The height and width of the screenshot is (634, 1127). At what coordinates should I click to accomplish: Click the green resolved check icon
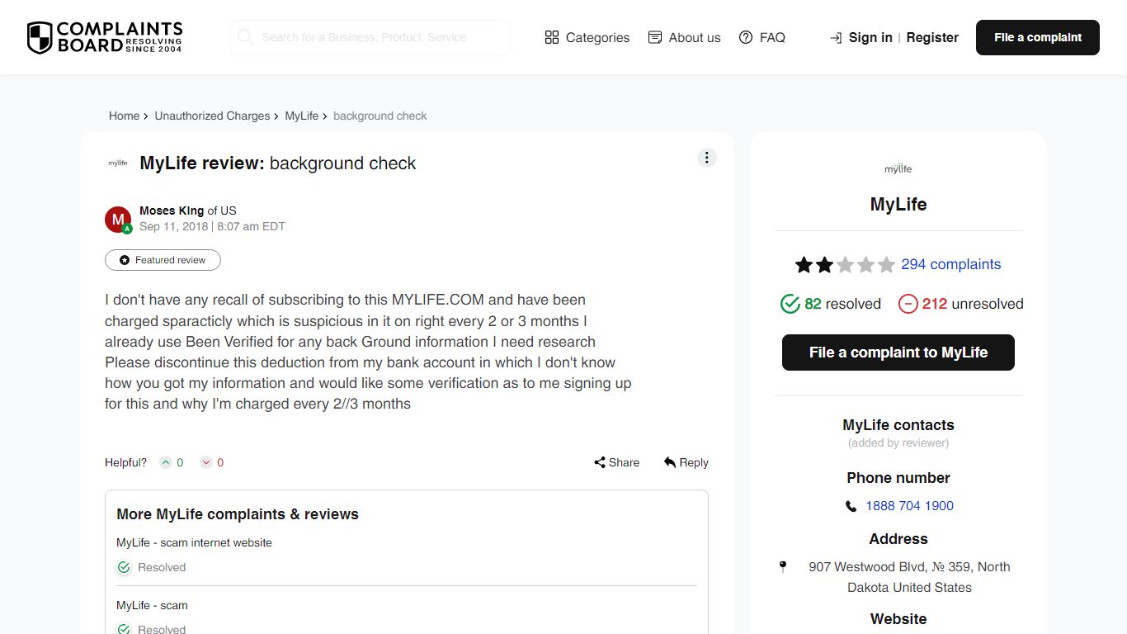790,304
